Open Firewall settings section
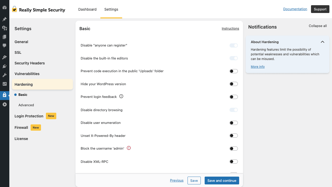Image resolution: width=332 pixels, height=187 pixels. click(x=21, y=128)
